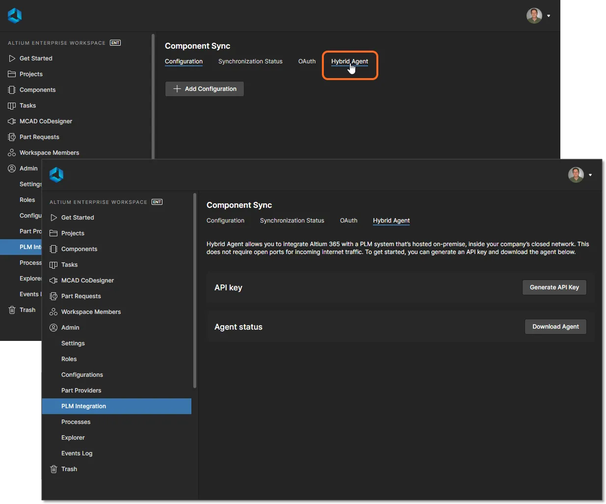This screenshot has width=606, height=504.
Task: Click the Get Started play icon in the front window
Action: coord(53,218)
